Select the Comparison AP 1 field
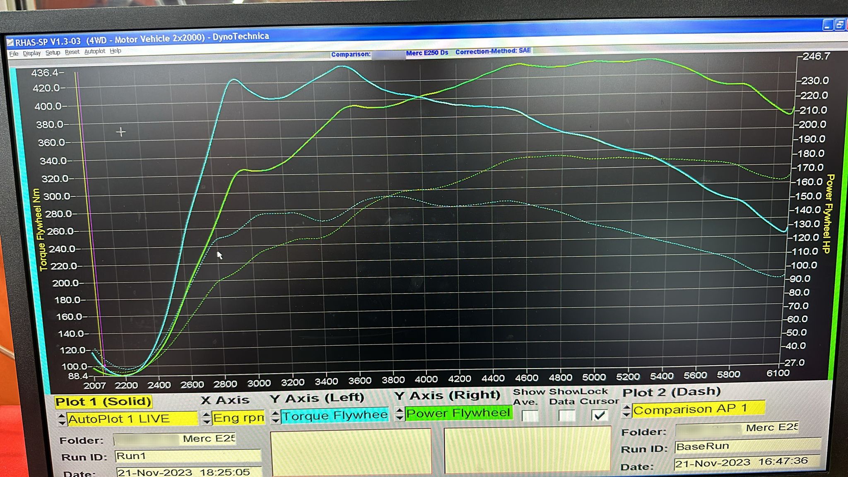 [x=698, y=409]
